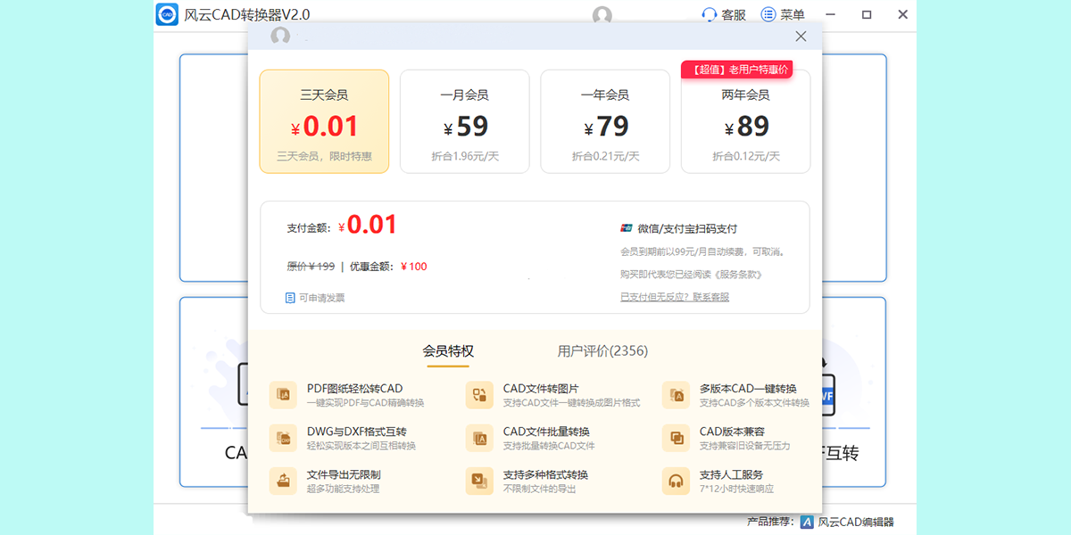
Task: Click the 三天会员，限时特惠 text
Action: click(324, 156)
